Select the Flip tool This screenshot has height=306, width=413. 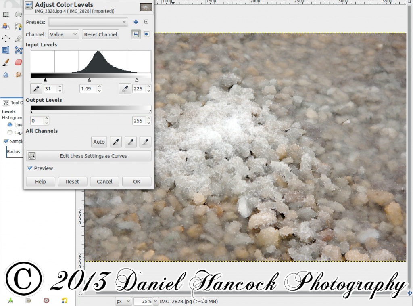(x=6, y=50)
